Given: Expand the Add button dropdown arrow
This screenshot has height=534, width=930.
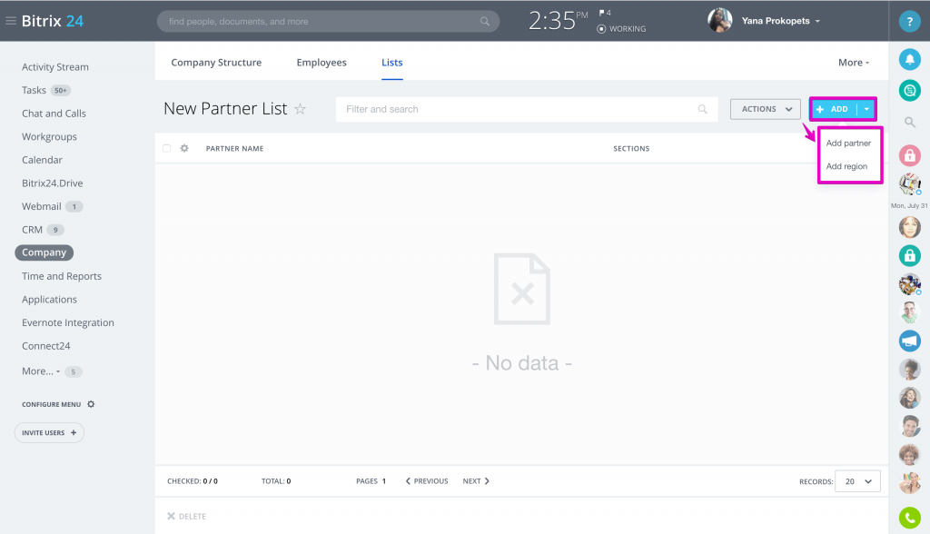Looking at the screenshot, I should [866, 109].
